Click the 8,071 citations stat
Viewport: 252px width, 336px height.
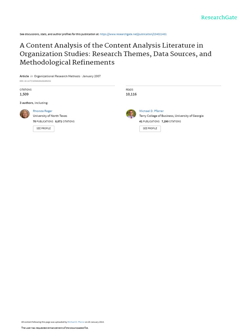click(65, 121)
